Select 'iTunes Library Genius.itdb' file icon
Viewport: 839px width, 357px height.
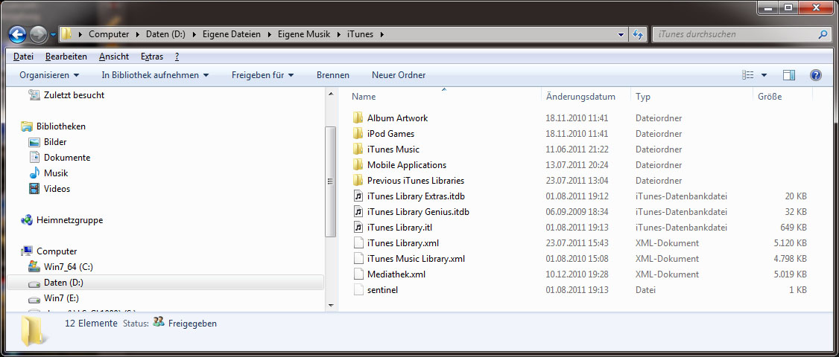[358, 212]
